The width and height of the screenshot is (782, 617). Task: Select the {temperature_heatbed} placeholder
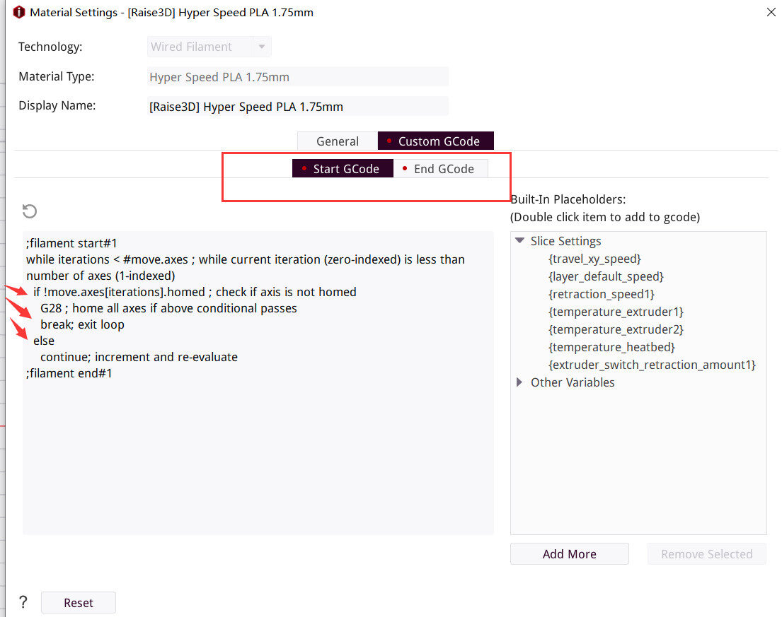[x=611, y=347]
